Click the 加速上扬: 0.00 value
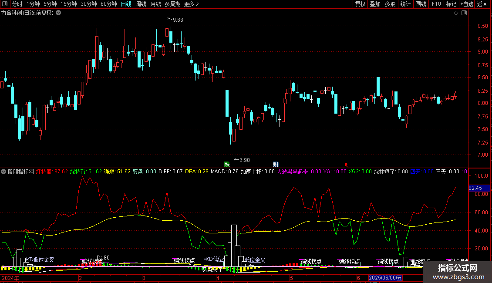 click(x=257, y=172)
